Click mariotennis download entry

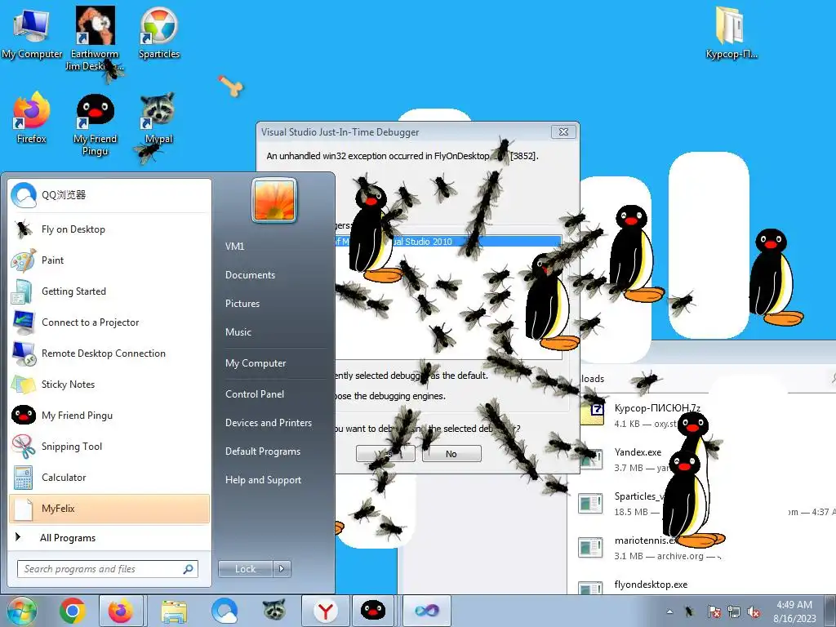[x=647, y=540]
